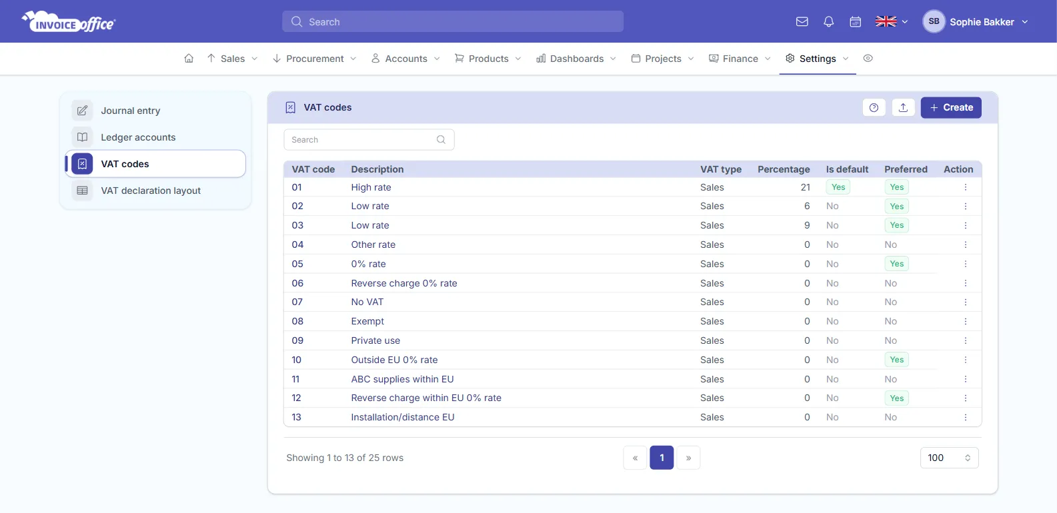Click the export upload icon

903,107
